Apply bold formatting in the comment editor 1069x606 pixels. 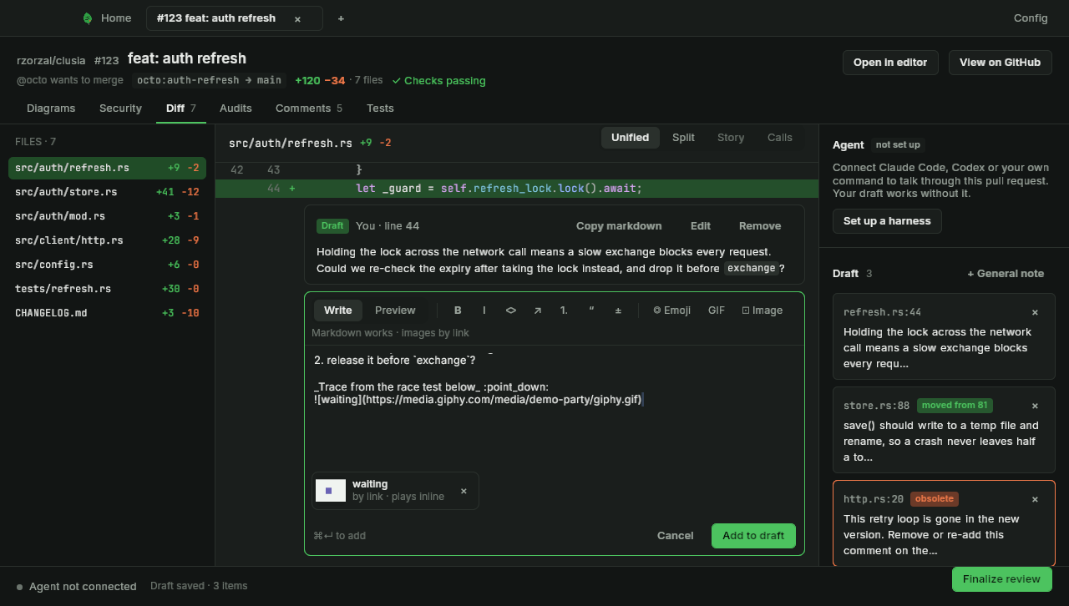(x=458, y=311)
